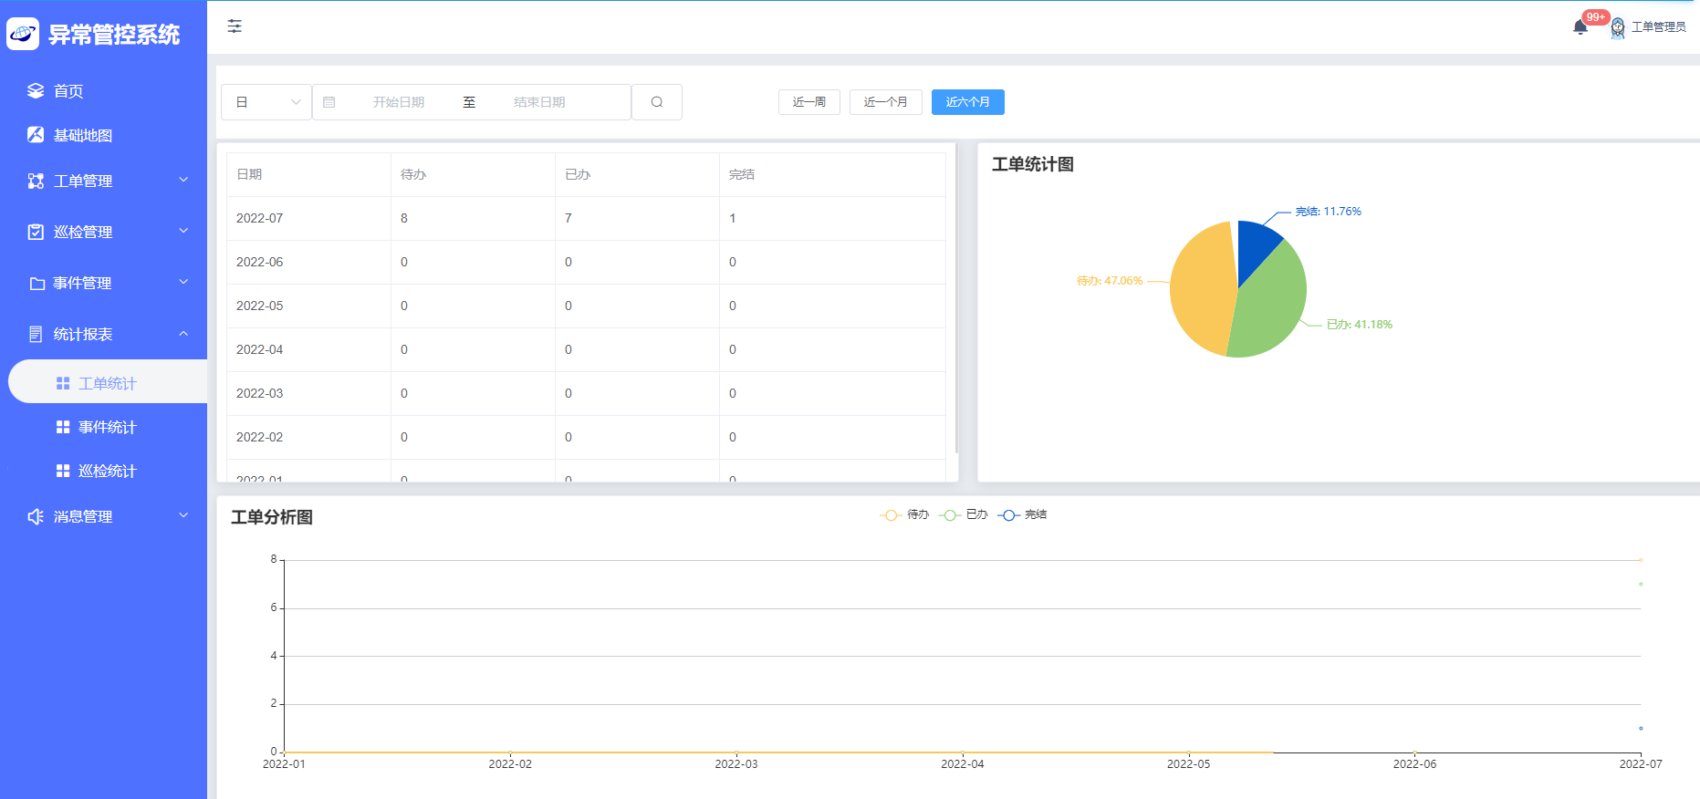Click the 2022-04 date cell
Image resolution: width=1700 pixels, height=799 pixels.
pos(308,349)
